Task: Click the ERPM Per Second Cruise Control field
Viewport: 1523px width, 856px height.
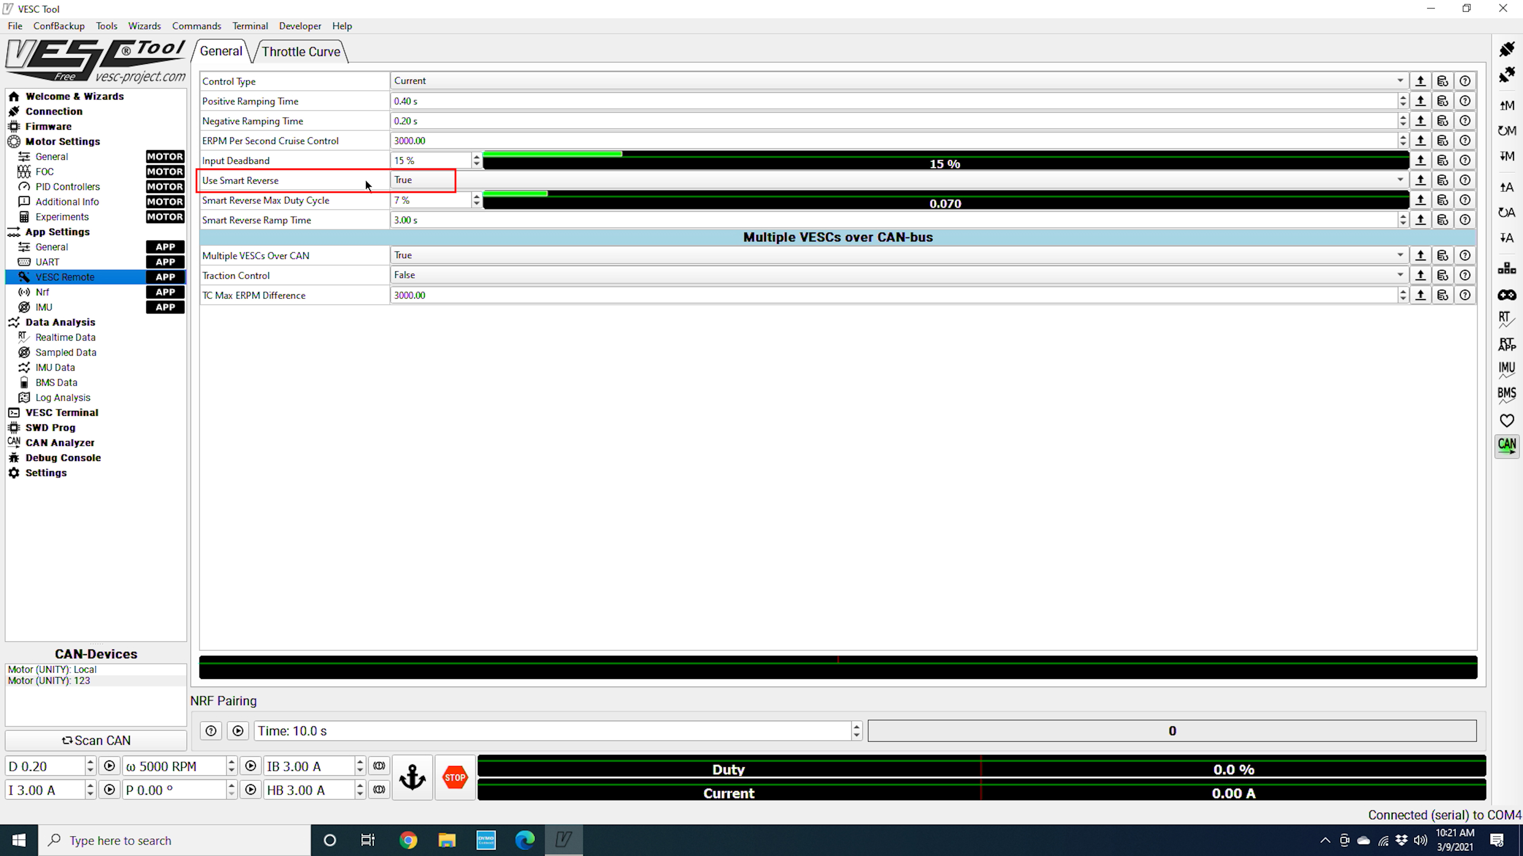Action: click(x=894, y=141)
